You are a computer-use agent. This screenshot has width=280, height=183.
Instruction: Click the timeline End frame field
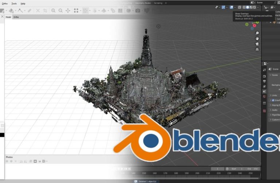[254, 169]
